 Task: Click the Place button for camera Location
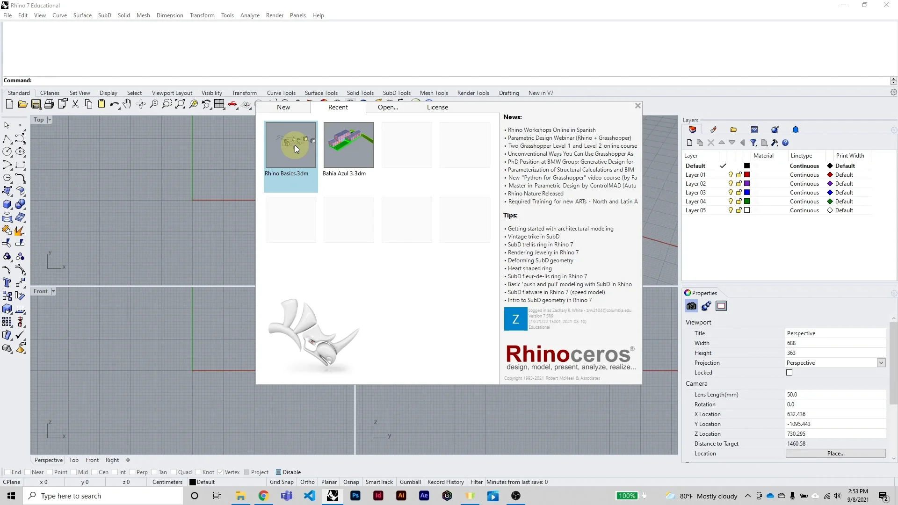836,453
